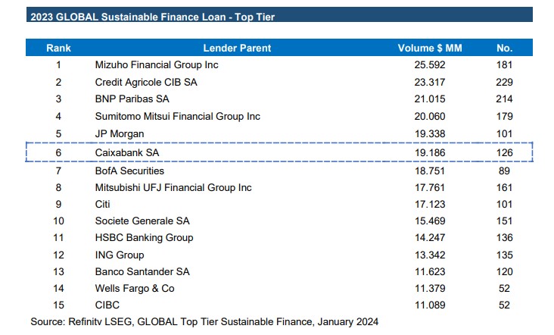Click the Banco Santander SA cell
This screenshot has width=554, height=335.
[142, 271]
